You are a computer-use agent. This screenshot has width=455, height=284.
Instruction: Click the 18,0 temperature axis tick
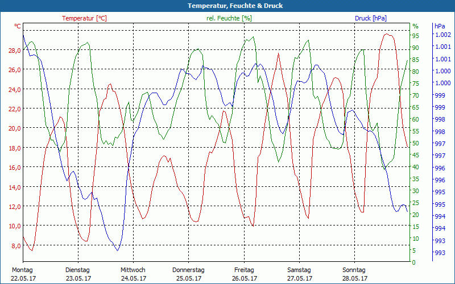point(15,148)
